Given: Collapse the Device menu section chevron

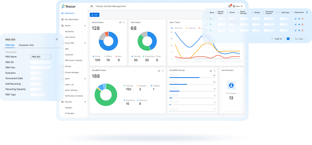Looking at the screenshot, I should 85,26.
